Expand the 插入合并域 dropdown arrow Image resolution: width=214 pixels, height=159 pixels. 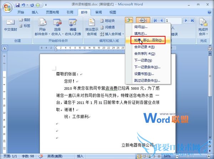click(x=123, y=34)
